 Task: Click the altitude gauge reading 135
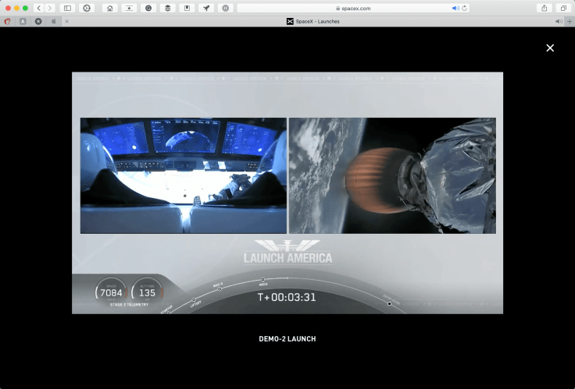click(147, 292)
